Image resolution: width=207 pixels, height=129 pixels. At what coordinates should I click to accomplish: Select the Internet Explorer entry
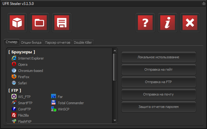click(x=30, y=58)
